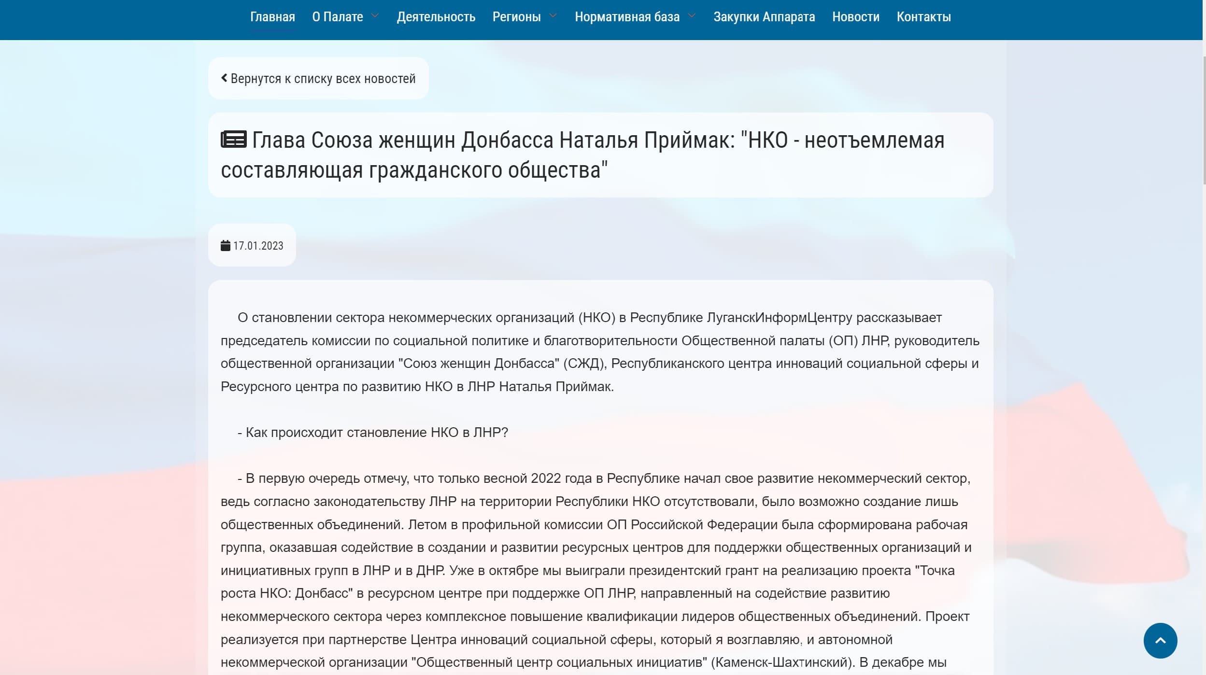Expand the Регионы dropdown chevron
Viewport: 1206px width, 675px height.
tap(553, 16)
